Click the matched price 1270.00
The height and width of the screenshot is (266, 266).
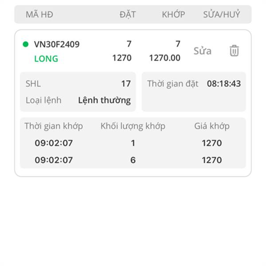point(164,58)
